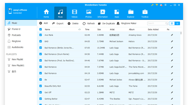Screen dimensions: 188x105
Task: Uncheck the Be song checkbox
Action: tap(41, 80)
